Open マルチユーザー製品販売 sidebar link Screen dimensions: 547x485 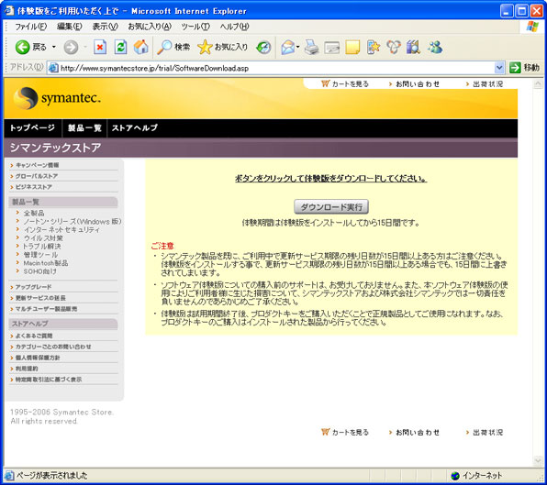pos(47,309)
